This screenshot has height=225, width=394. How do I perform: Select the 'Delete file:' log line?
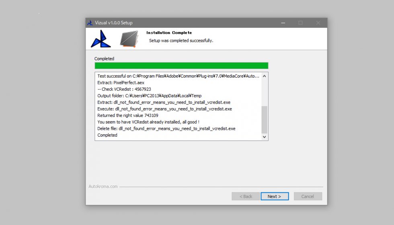click(166, 128)
